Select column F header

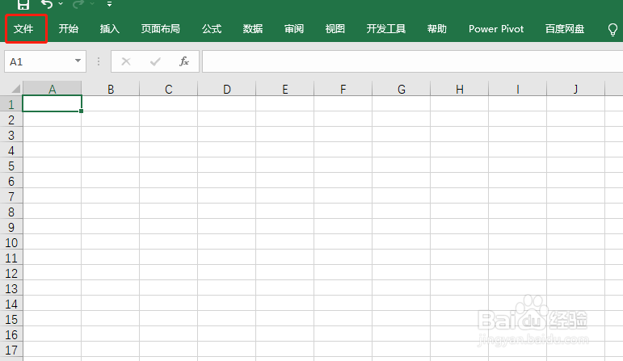[343, 89]
